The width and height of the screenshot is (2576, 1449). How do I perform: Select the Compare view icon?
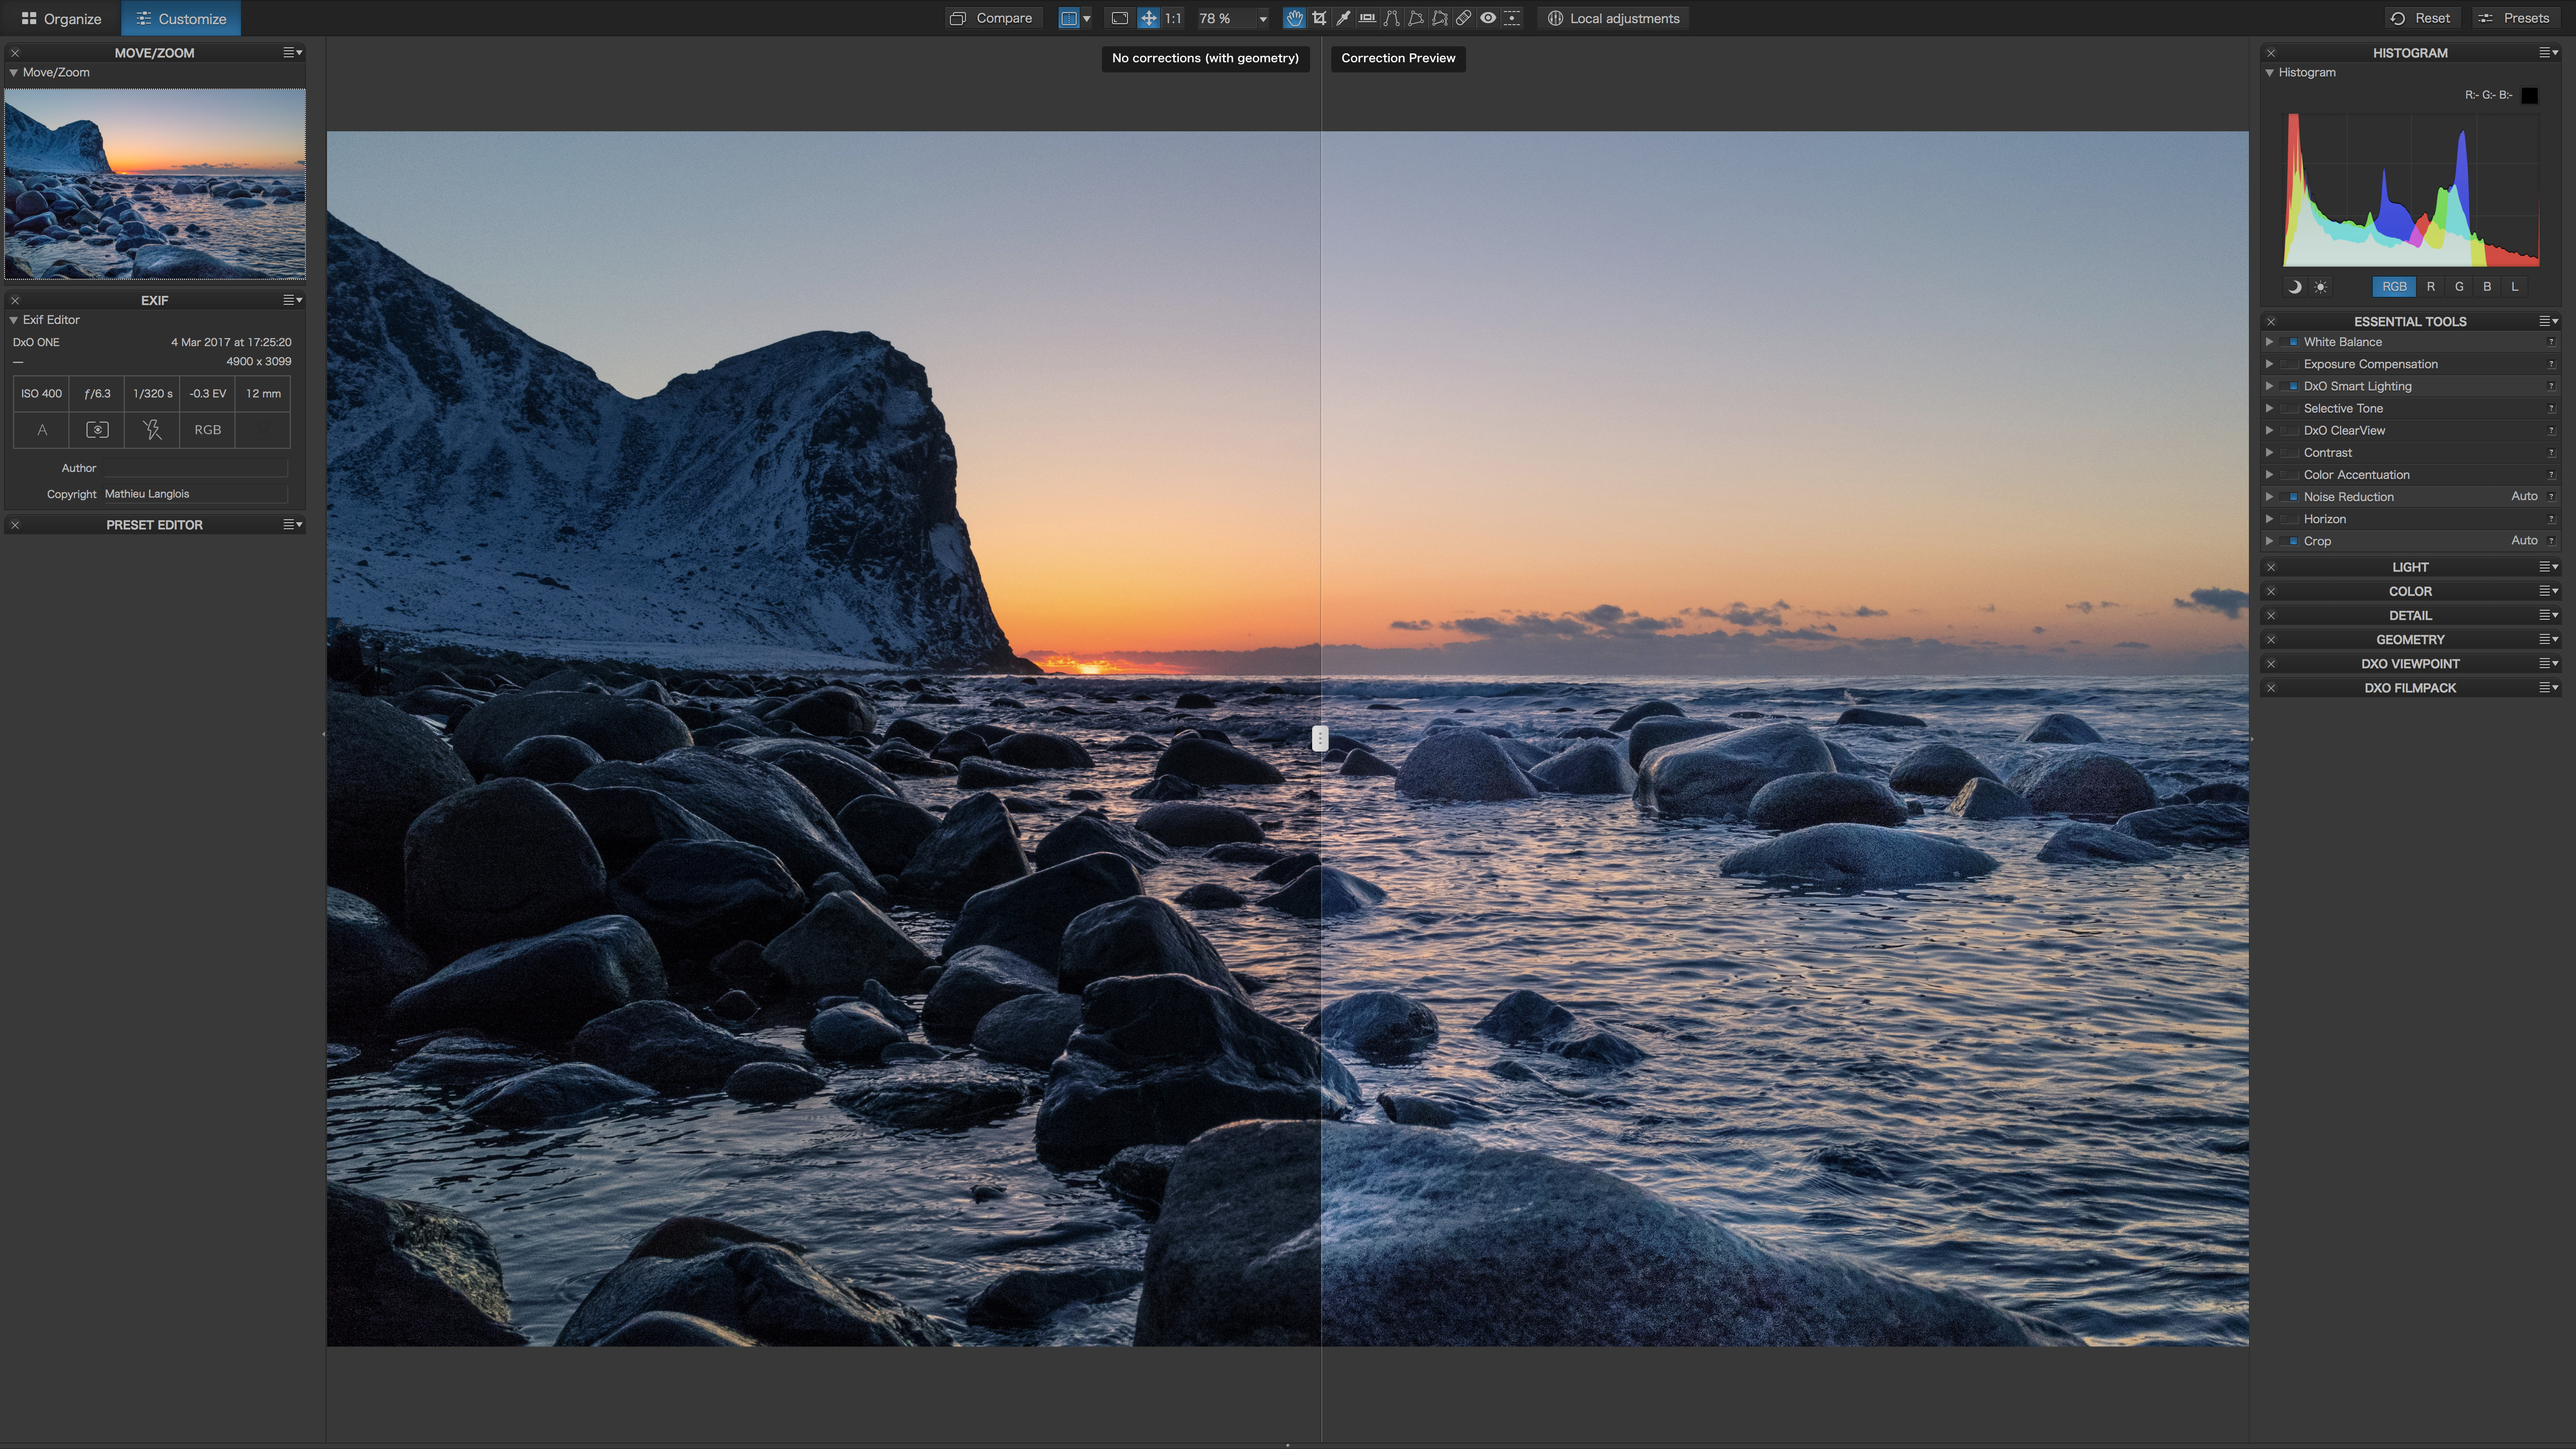957,18
